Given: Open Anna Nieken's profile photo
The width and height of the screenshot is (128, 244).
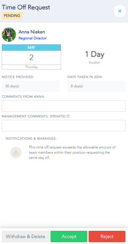Looking at the screenshot, I should pyautogui.click(x=9, y=34).
